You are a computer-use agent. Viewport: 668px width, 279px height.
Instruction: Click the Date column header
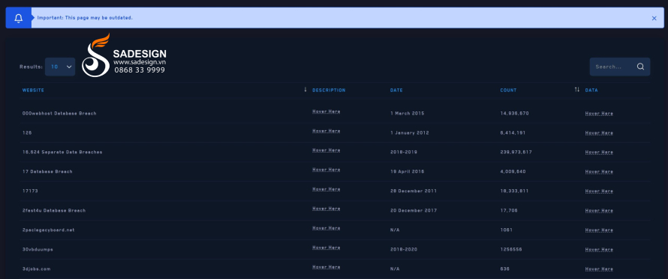[x=396, y=91]
